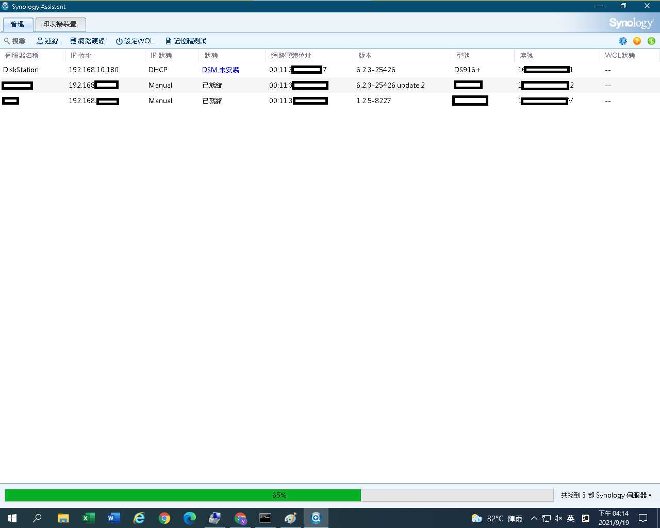The image size is (660, 528).
Task: Sort by 網路實體位址 column header
Action: coord(309,55)
